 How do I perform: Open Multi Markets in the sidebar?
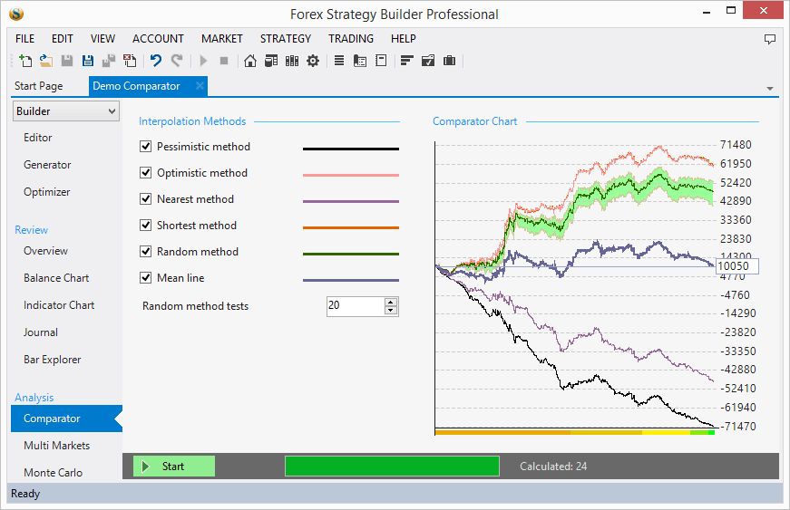(57, 446)
